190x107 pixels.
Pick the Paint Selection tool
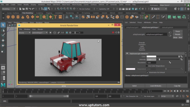pyautogui.click(x=3, y=35)
